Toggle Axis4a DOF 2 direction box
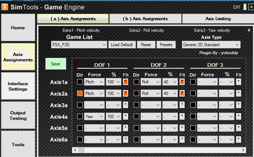This screenshot has height=157, width=254. click(136, 116)
